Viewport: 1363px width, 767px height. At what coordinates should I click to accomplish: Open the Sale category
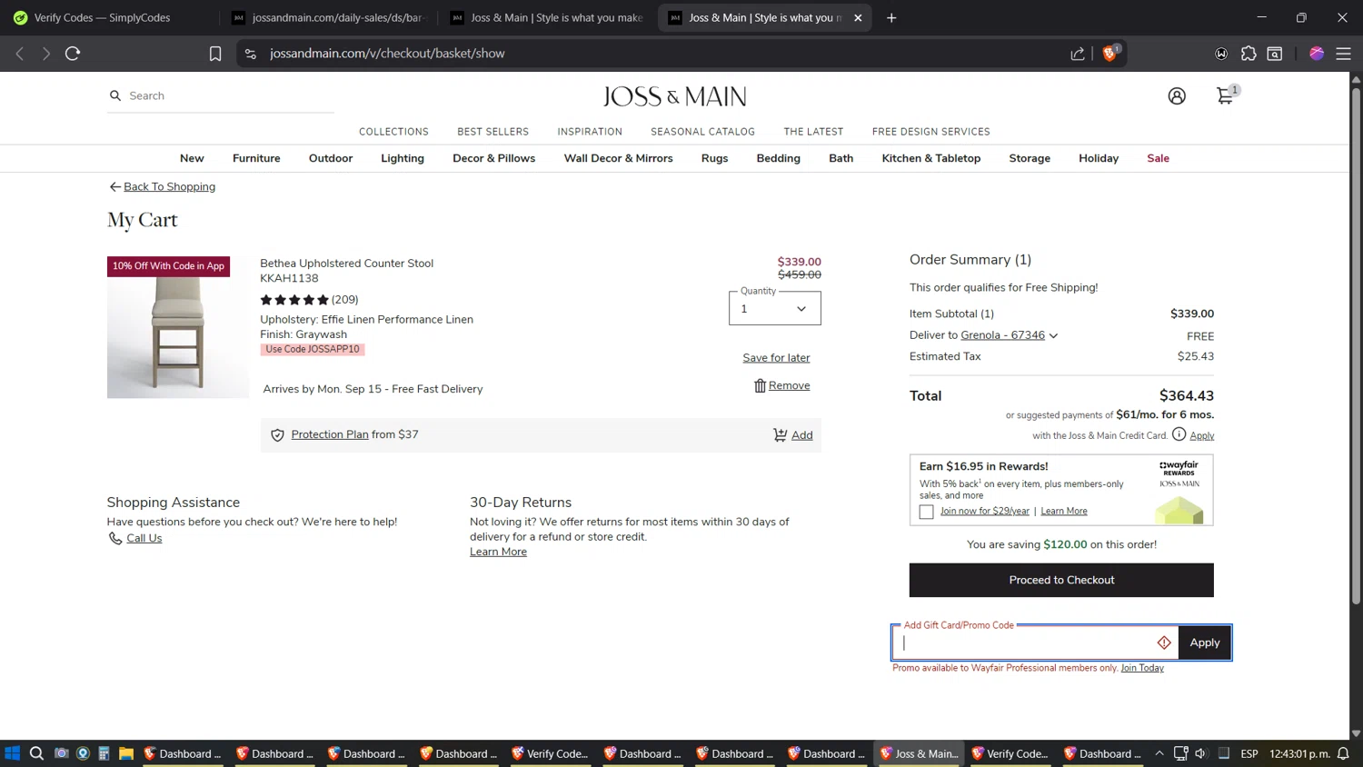(1158, 158)
